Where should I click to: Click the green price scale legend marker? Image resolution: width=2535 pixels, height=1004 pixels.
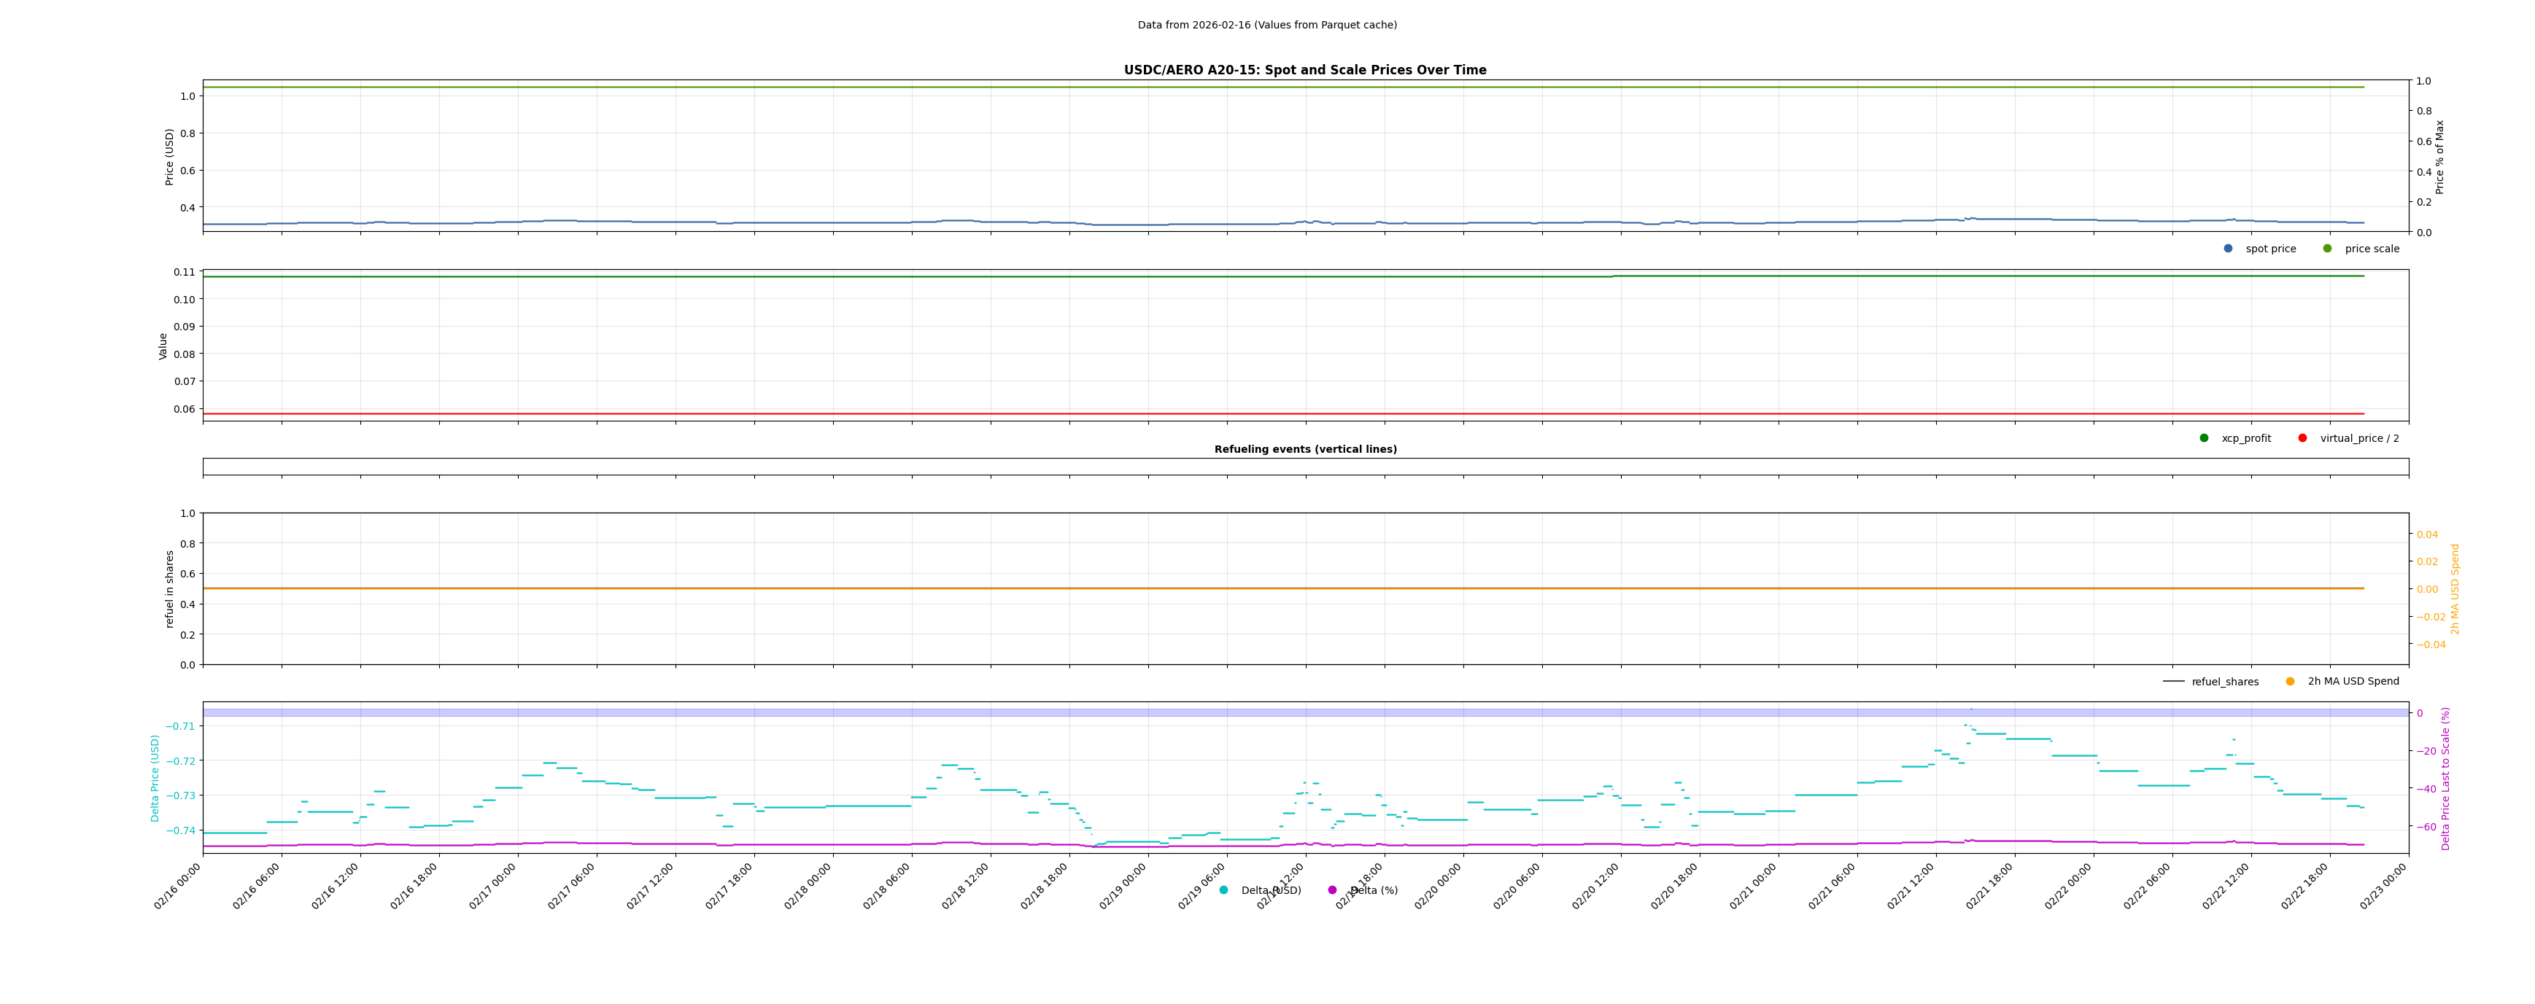click(x=2327, y=249)
